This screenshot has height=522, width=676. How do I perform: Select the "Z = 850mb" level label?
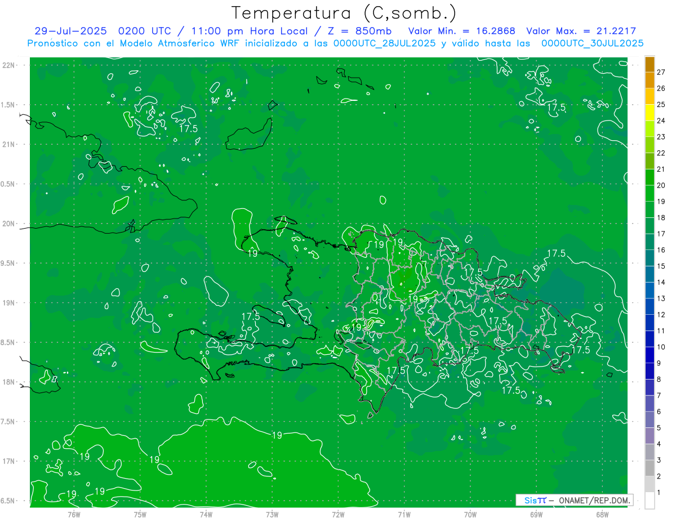(359, 31)
